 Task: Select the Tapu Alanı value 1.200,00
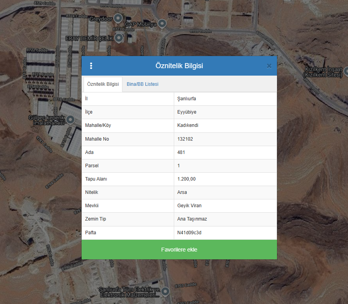(x=186, y=179)
